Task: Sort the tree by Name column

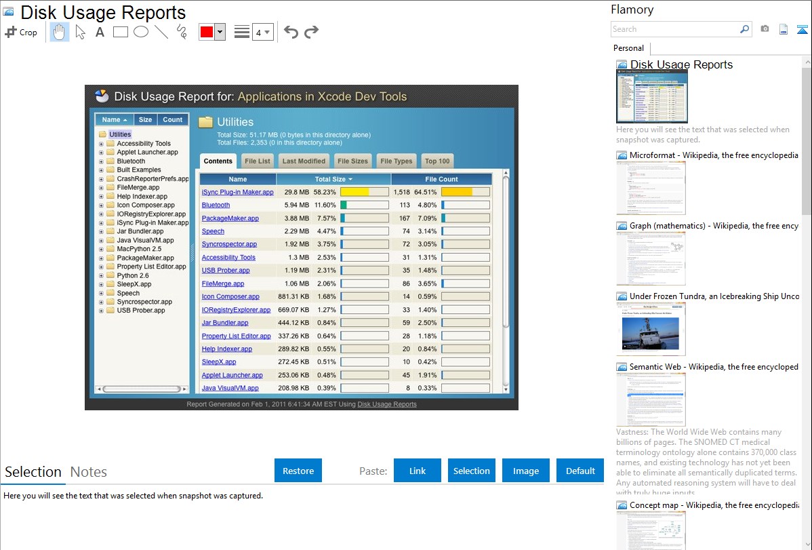Action: 115,120
